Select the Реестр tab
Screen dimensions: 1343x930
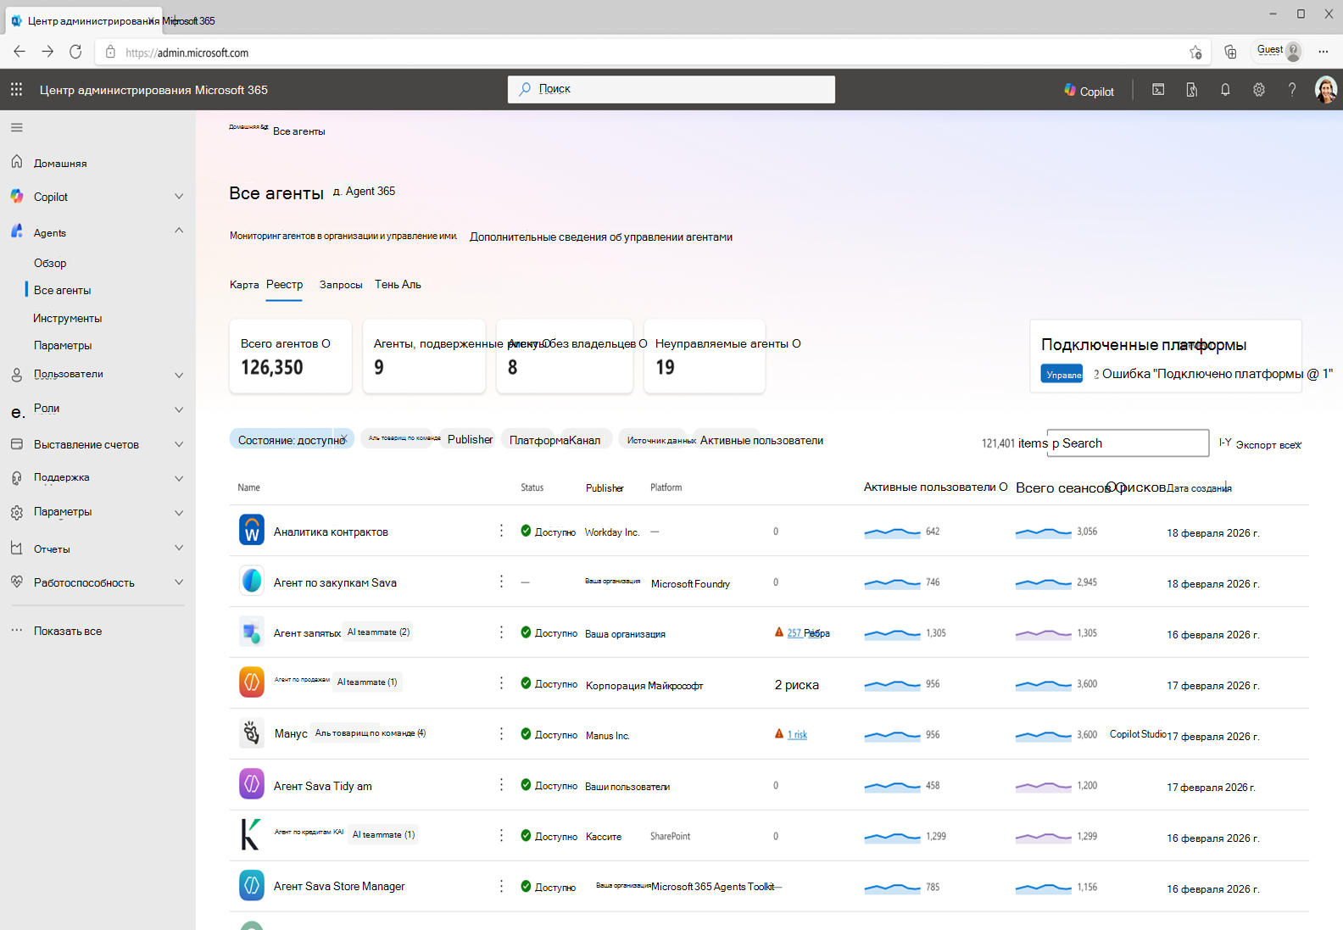tap(284, 285)
